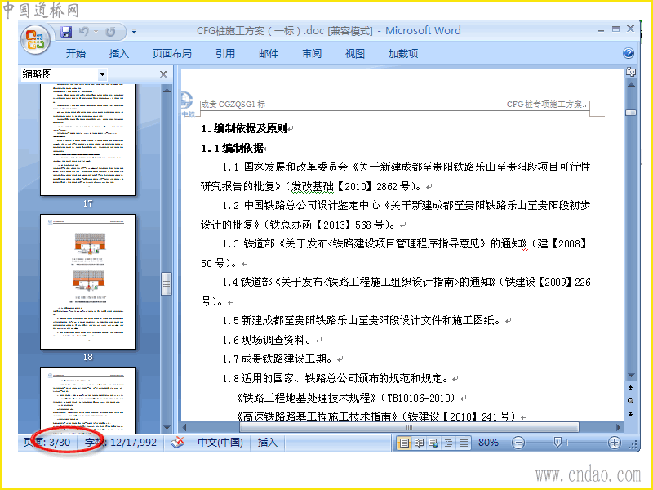Image resolution: width=653 pixels, height=490 pixels.
Task: Open the 页面布局 ribbon tab
Action: coord(171,53)
